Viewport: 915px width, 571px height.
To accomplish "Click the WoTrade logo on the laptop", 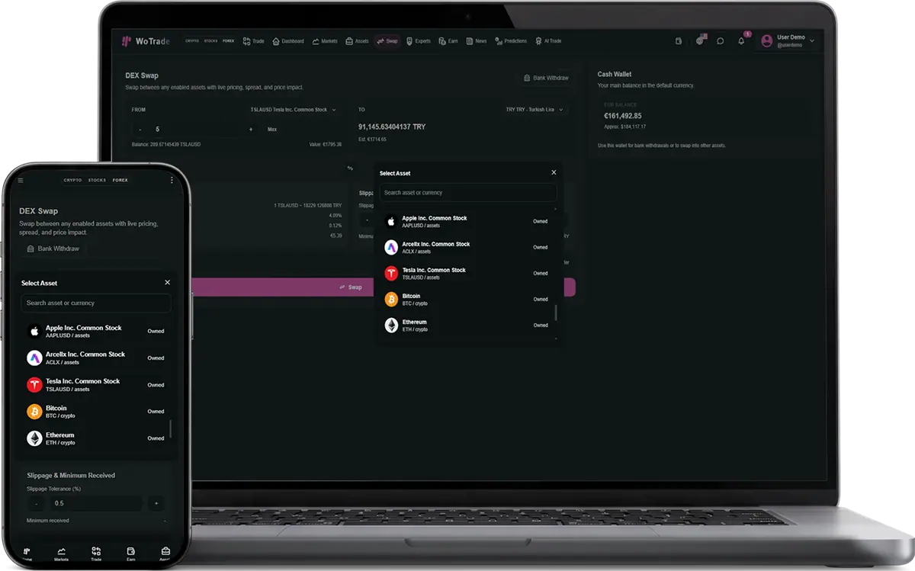I will [146, 41].
